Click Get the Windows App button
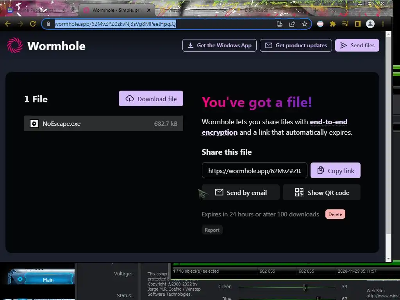Screen dimensions: 400x300 pos(220,45)
